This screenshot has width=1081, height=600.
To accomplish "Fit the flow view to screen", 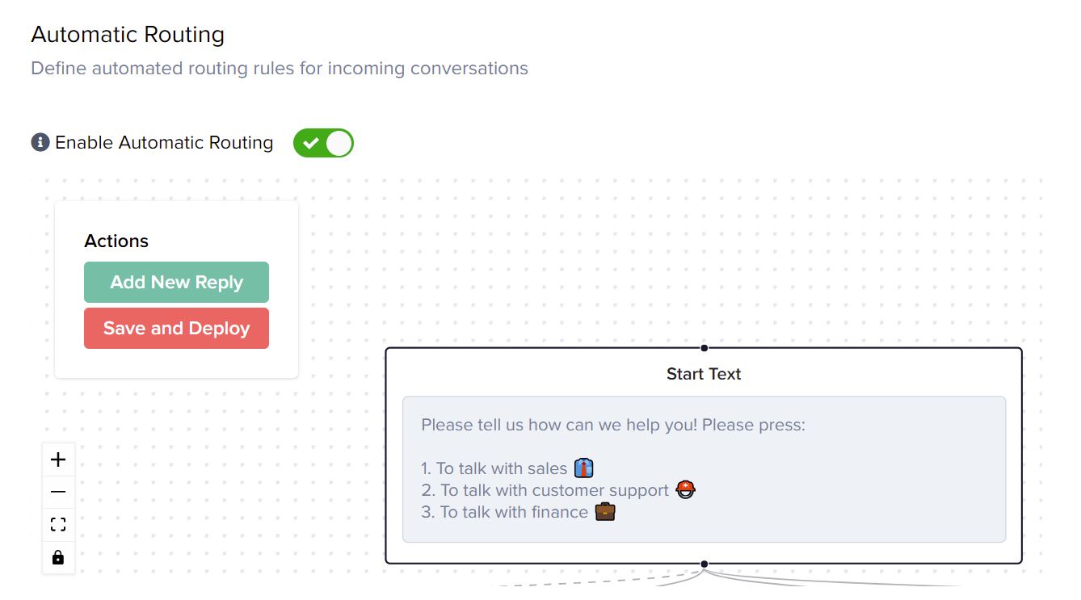I will [58, 525].
